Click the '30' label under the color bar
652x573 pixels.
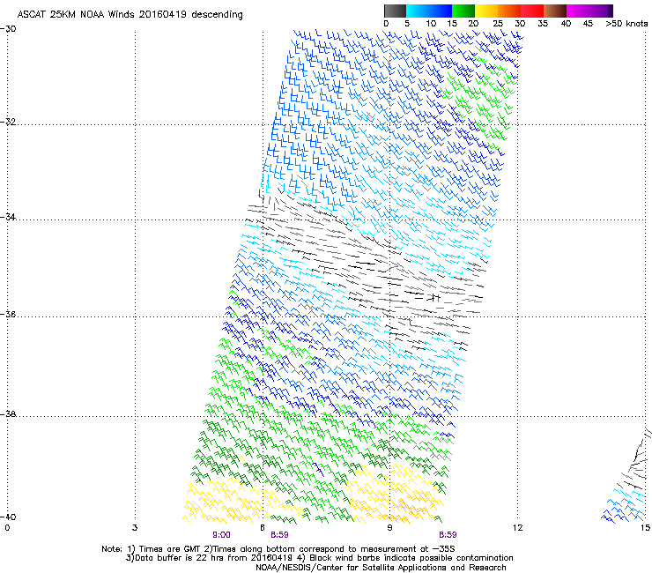click(x=520, y=24)
